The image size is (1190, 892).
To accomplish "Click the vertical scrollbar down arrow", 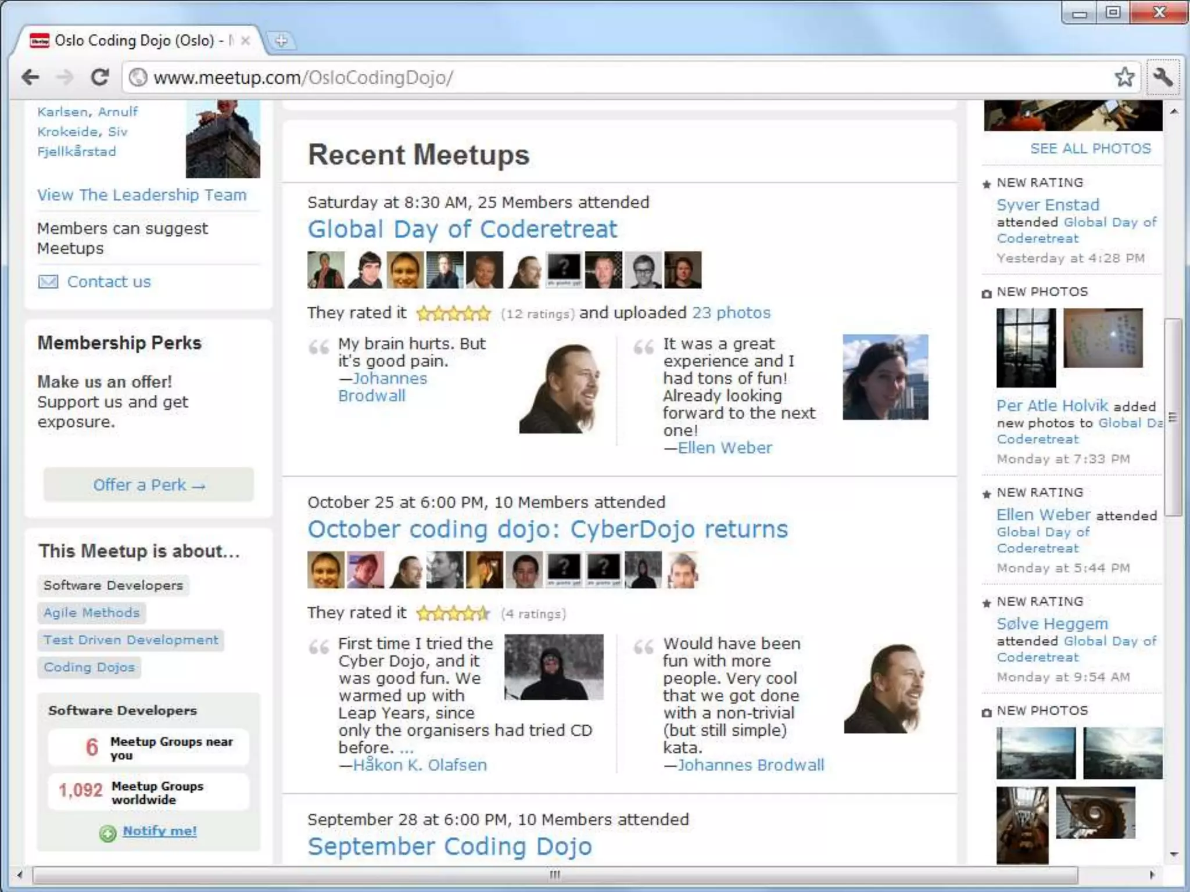I will (x=1174, y=855).
